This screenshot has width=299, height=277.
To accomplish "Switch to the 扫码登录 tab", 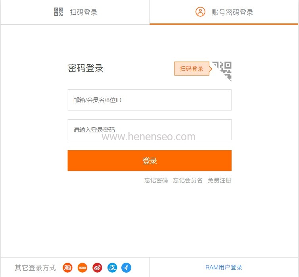I will (75, 12).
